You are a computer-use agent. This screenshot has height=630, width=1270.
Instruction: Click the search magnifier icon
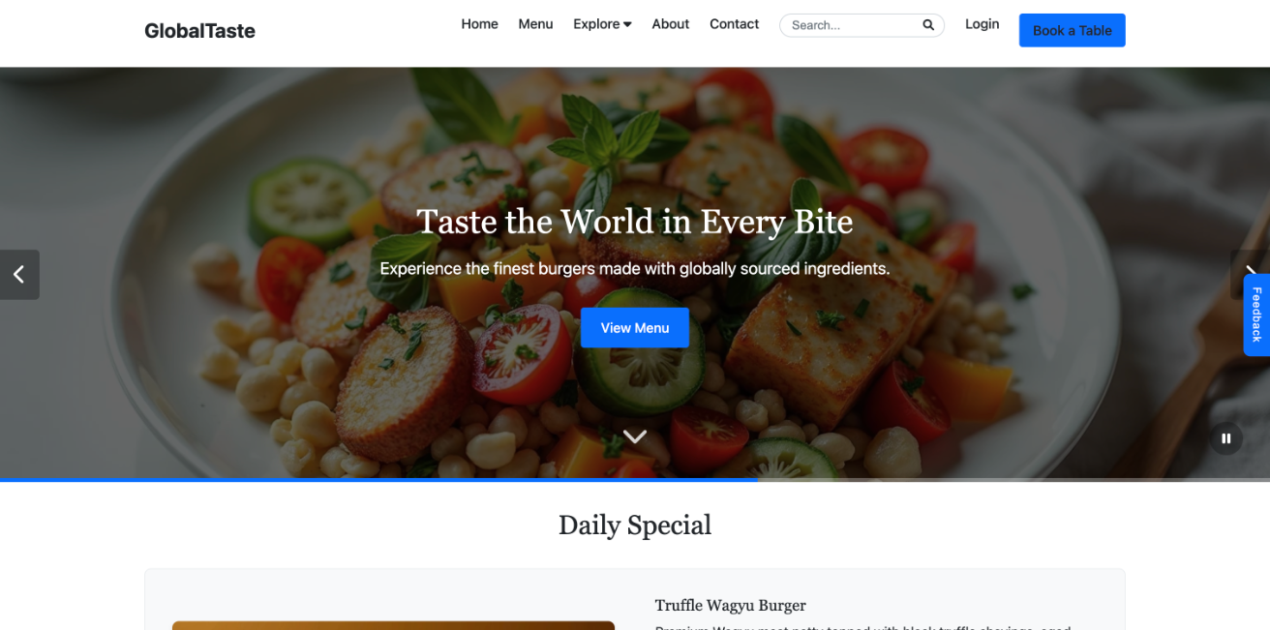coord(928,25)
